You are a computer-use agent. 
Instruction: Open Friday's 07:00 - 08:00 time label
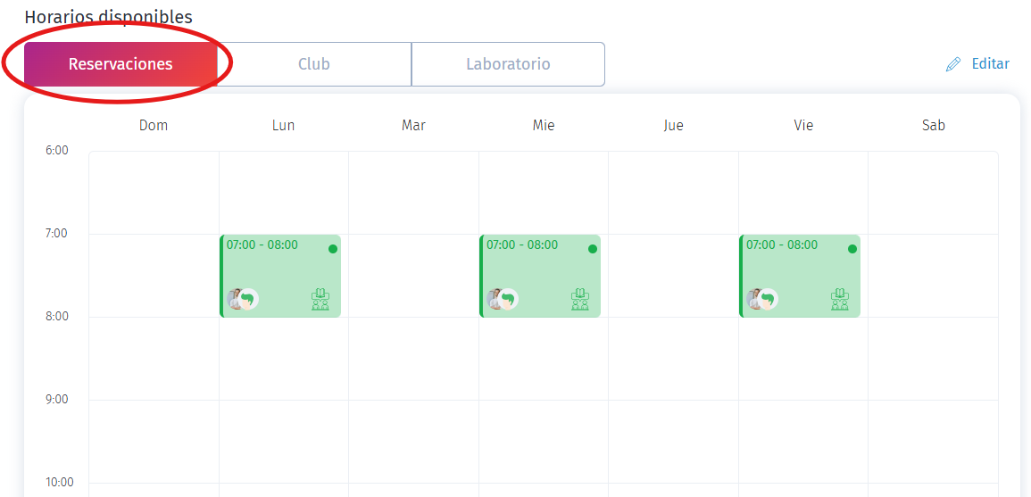click(x=782, y=244)
